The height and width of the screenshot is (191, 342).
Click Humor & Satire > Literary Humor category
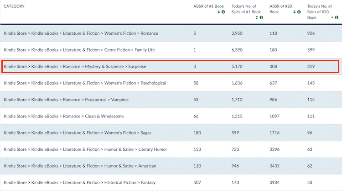(x=85, y=149)
